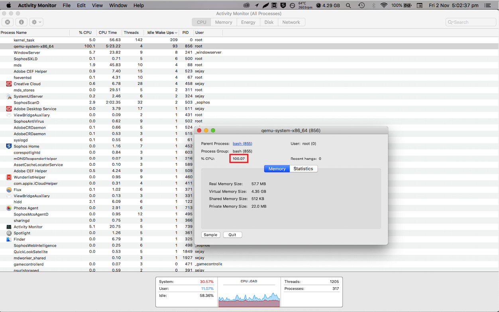Screen dimensions: 499x312
Task: Open Time Machine menu bar icon
Action: click(x=361, y=6)
